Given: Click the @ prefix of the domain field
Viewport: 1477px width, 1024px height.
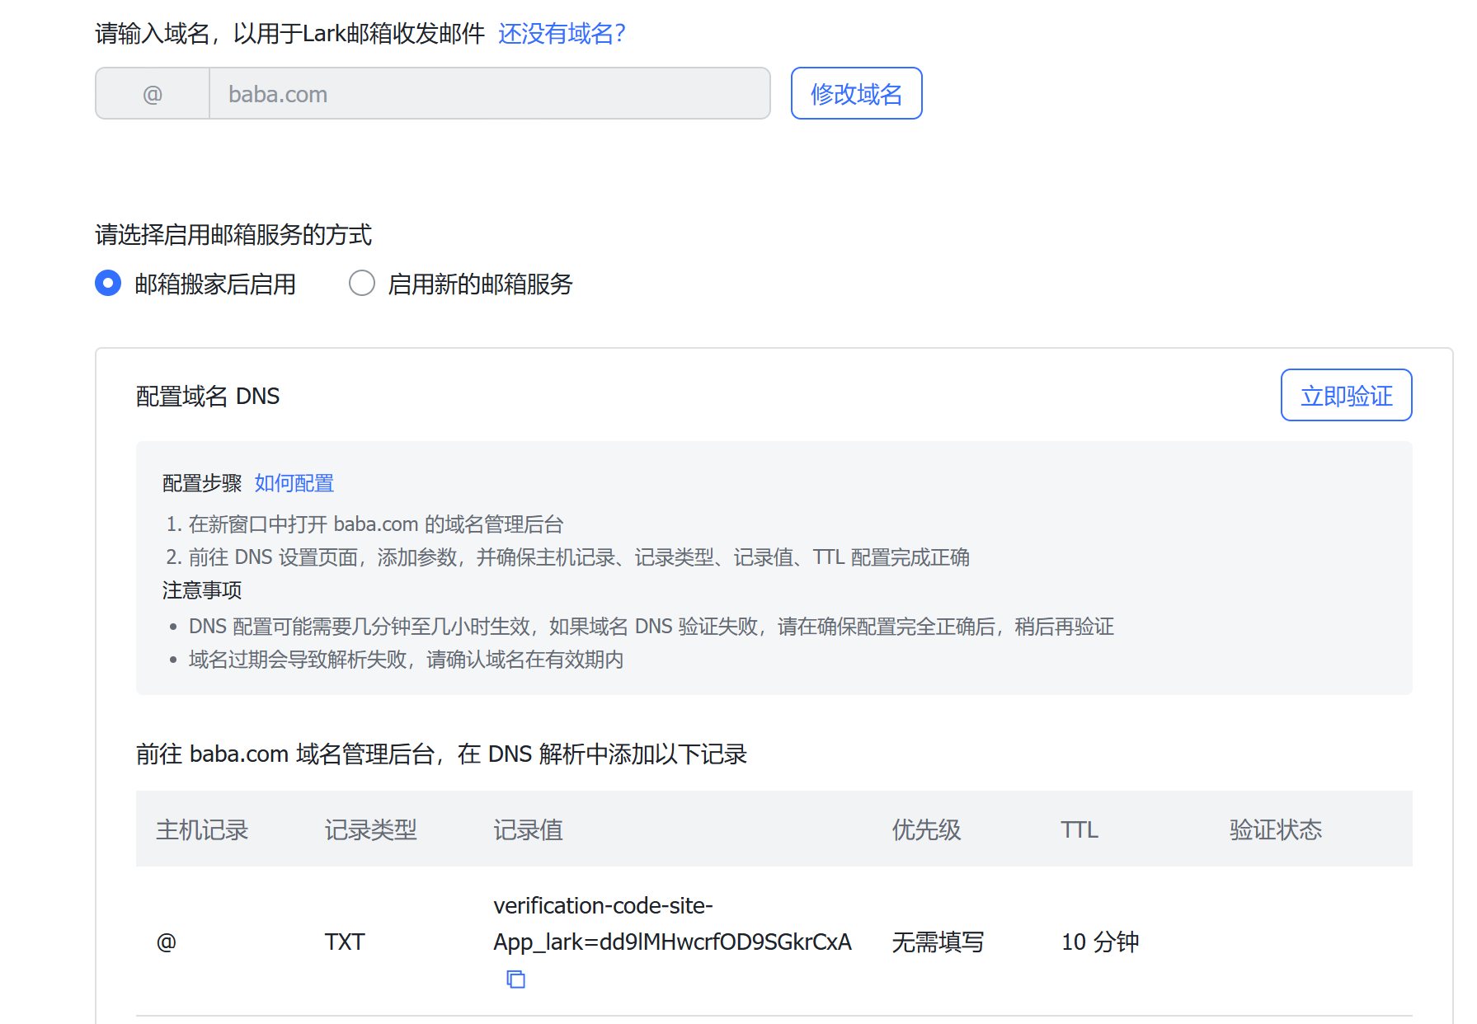Looking at the screenshot, I should coord(153,94).
